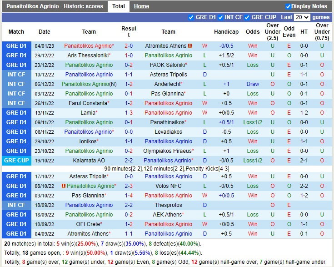This screenshot has height=267, width=334.
Task: Toggle the Display Notes checkbox
Action: coord(288,6)
